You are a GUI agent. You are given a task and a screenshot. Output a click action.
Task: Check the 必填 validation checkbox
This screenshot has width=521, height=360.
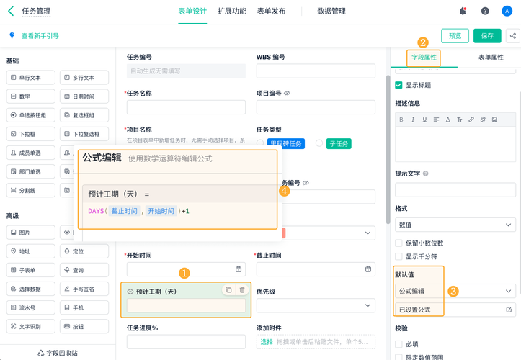click(x=398, y=344)
